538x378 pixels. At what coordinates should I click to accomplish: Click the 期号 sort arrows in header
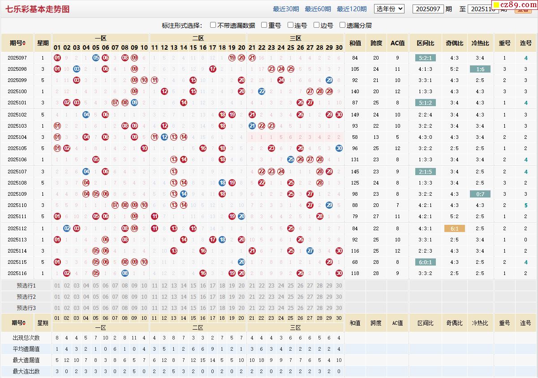click(x=24, y=43)
